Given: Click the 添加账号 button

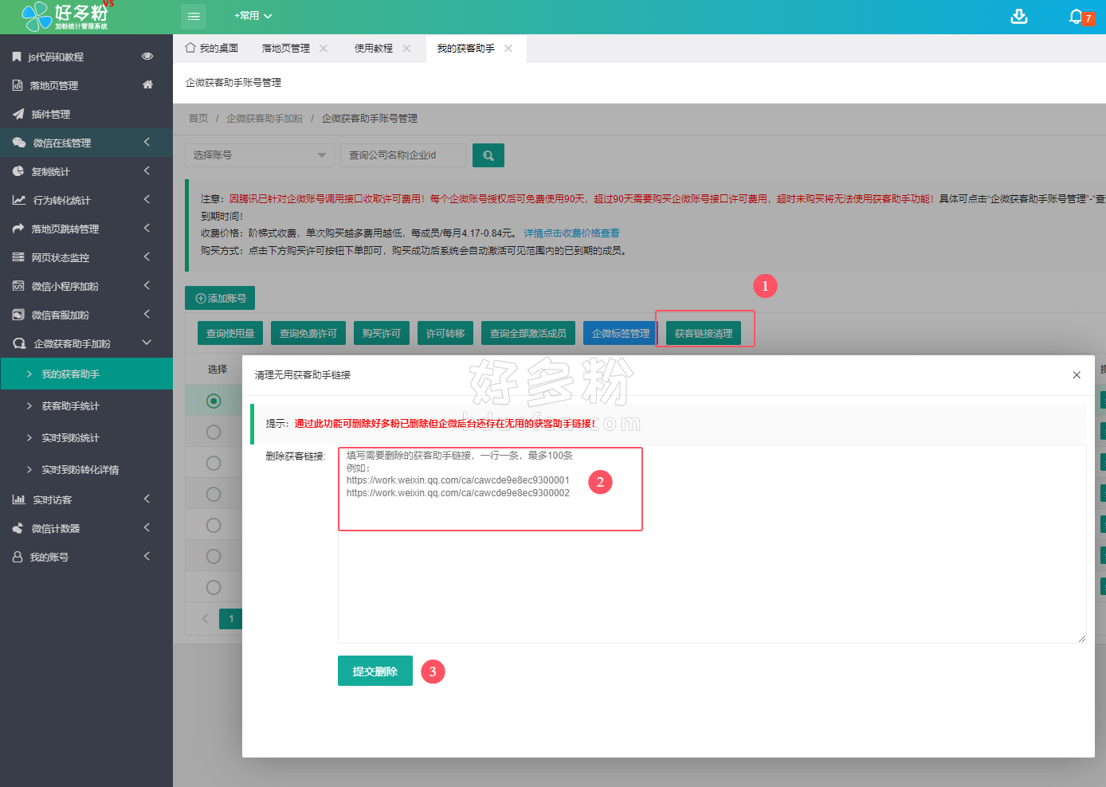Looking at the screenshot, I should point(220,298).
